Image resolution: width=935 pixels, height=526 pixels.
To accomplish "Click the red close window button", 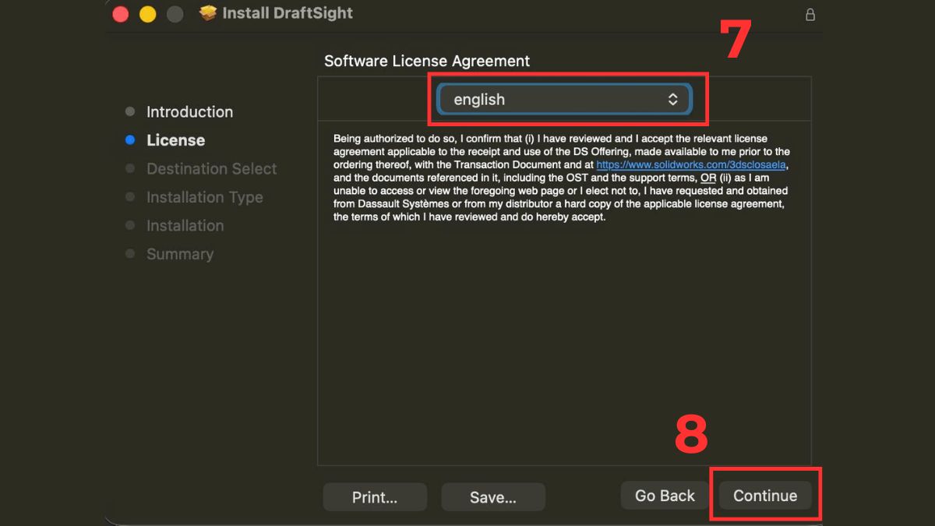I will (120, 14).
